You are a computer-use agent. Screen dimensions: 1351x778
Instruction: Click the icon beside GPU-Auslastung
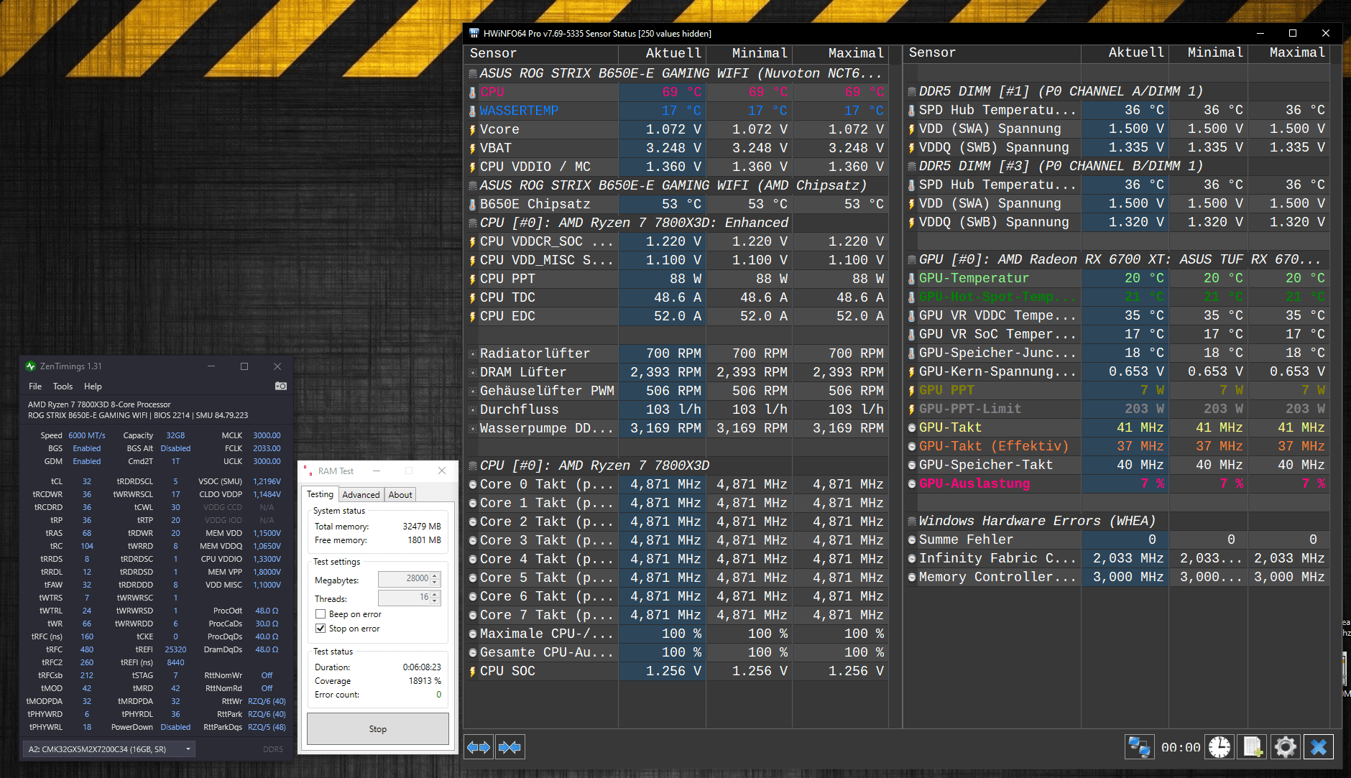tap(912, 484)
